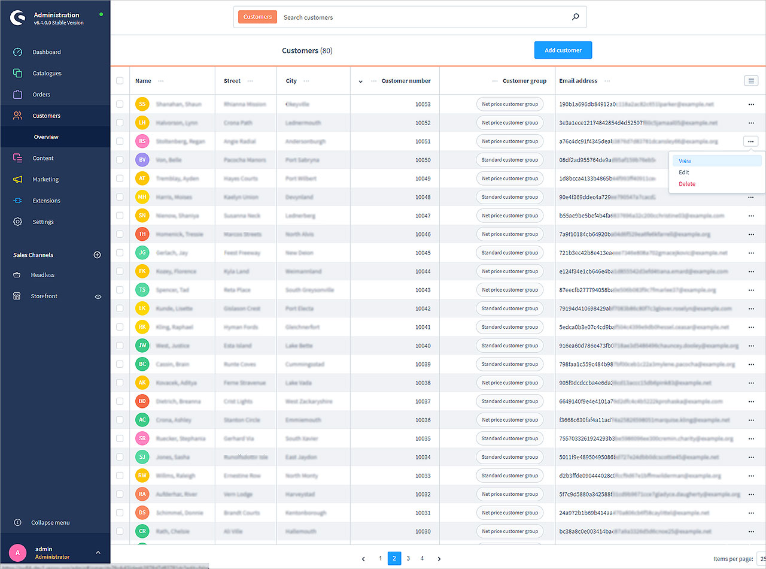The image size is (766, 569).
Task: Open the Orders clipboard icon
Action: click(18, 95)
